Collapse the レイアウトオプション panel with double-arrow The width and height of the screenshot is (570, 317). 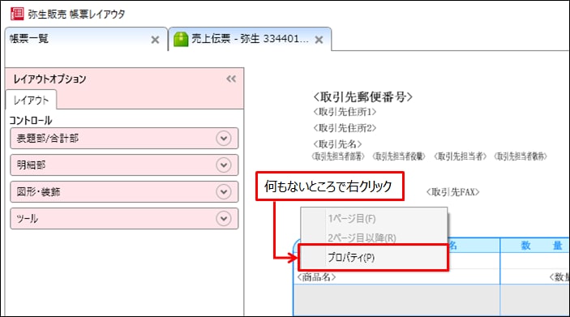click(231, 79)
